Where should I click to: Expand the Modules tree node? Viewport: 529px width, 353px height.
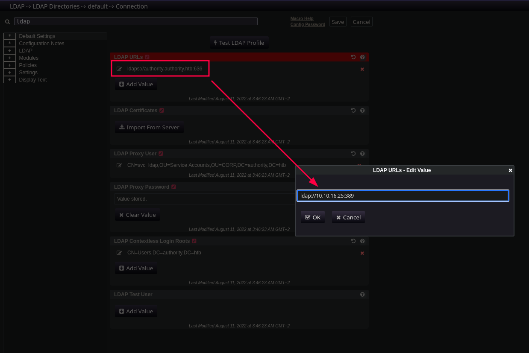click(9, 58)
